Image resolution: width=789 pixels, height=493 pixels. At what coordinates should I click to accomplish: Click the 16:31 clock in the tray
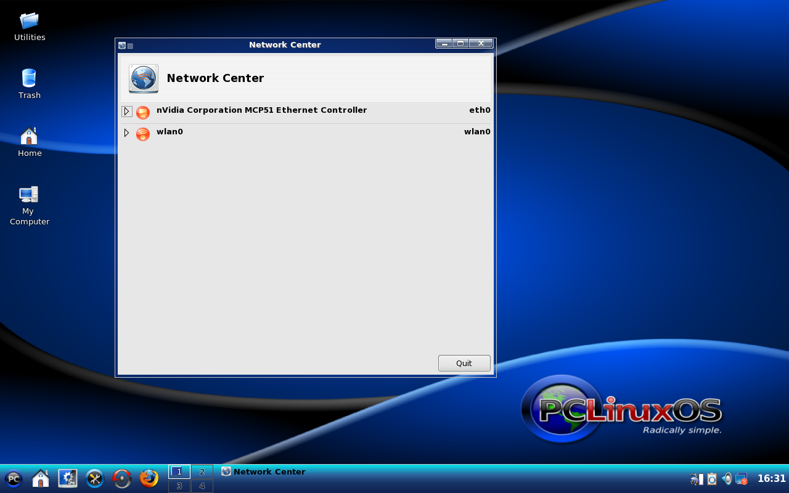(x=772, y=479)
